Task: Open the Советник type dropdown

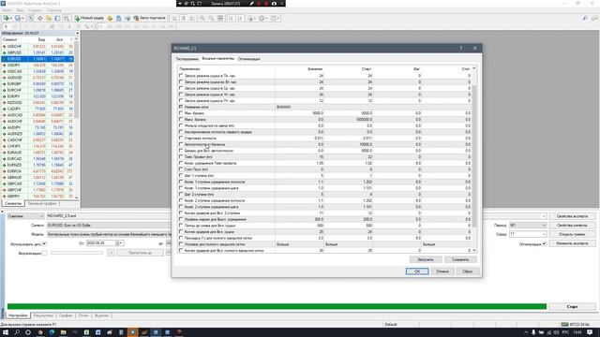Action: pyautogui.click(x=25, y=216)
